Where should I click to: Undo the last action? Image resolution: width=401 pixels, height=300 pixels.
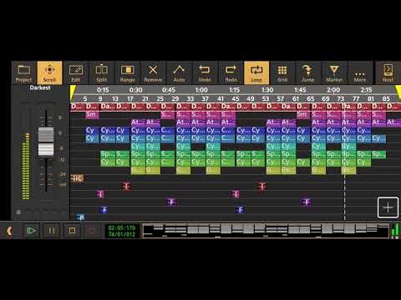pyautogui.click(x=205, y=72)
